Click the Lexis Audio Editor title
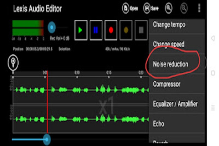 38,9
